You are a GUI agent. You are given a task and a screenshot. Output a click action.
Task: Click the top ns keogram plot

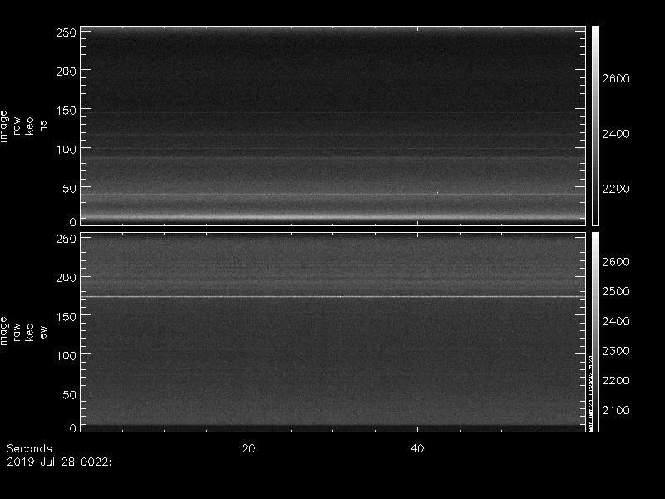[333, 126]
